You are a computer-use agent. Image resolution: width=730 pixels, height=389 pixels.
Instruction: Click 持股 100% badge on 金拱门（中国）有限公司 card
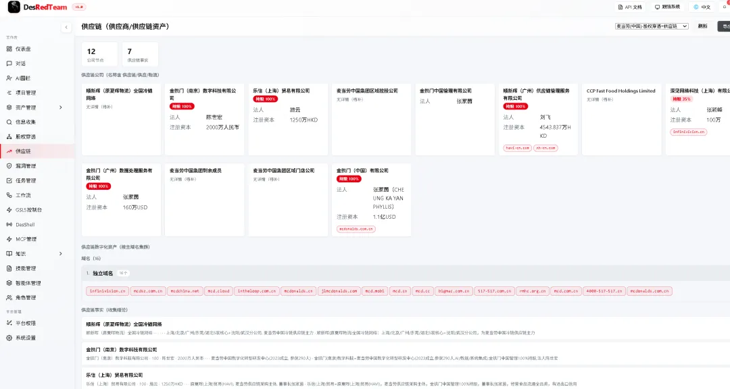(349, 179)
